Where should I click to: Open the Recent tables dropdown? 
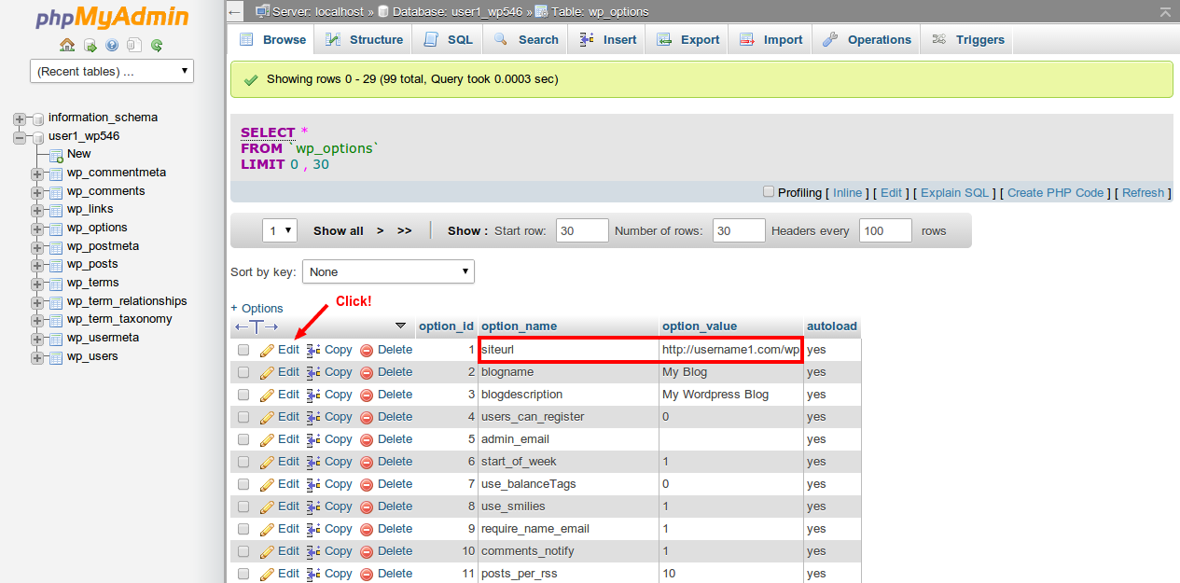click(x=111, y=70)
